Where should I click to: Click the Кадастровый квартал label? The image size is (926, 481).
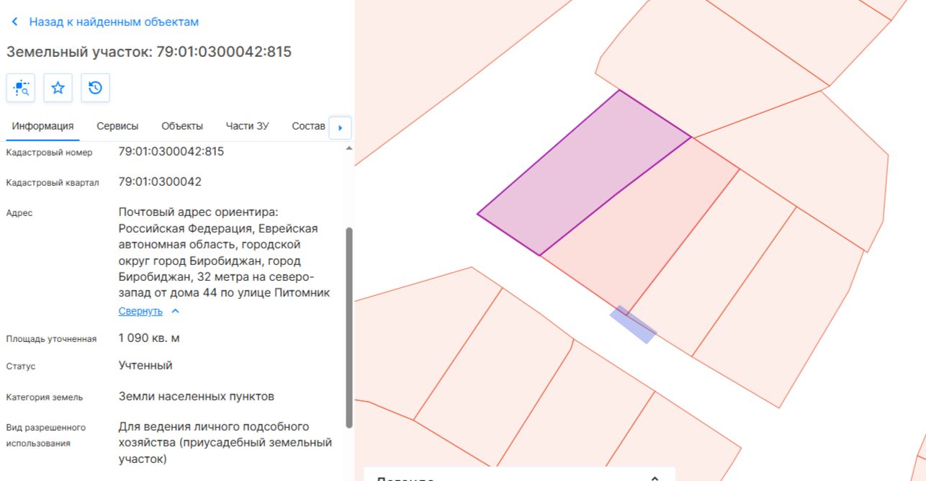point(53,182)
